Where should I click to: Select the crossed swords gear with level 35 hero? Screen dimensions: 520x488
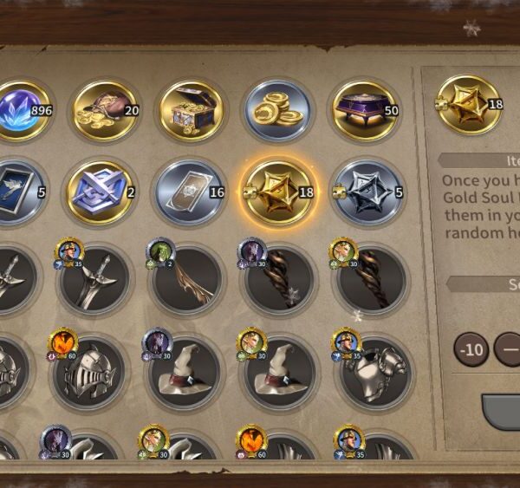[x=94, y=280]
